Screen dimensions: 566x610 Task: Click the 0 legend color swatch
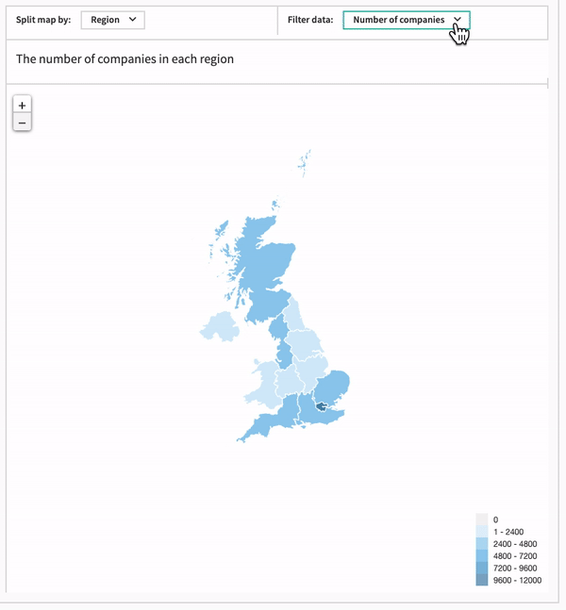coord(481,519)
